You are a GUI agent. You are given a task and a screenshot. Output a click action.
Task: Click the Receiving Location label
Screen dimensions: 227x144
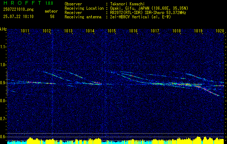pos(84,8)
